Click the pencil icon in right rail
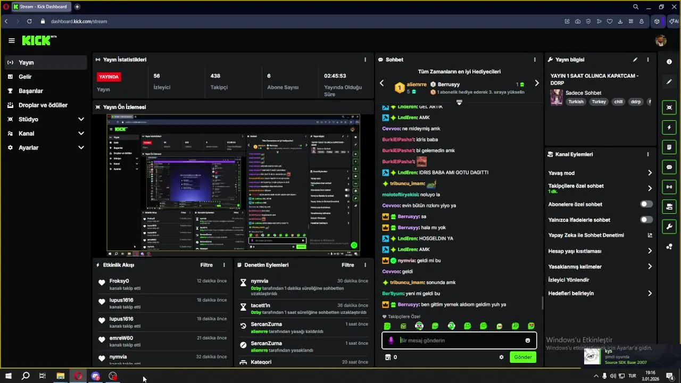 (669, 81)
